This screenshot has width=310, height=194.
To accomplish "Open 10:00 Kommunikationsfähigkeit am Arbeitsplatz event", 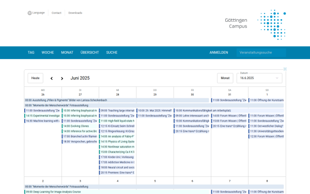I will 229,111.
